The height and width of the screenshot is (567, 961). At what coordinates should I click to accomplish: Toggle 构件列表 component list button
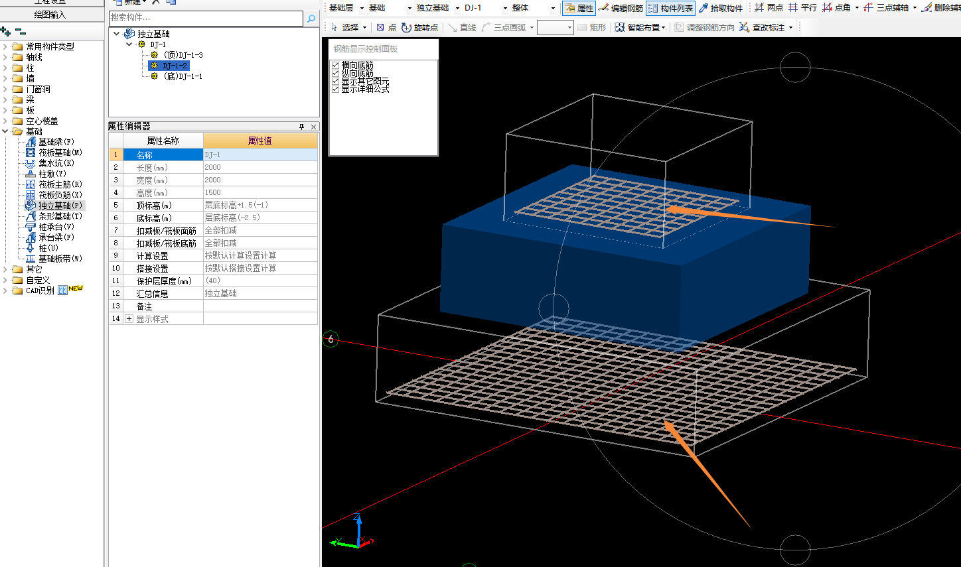click(670, 8)
